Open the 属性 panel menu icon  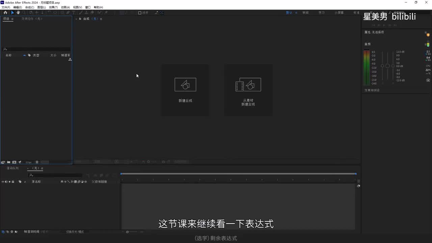point(426,32)
